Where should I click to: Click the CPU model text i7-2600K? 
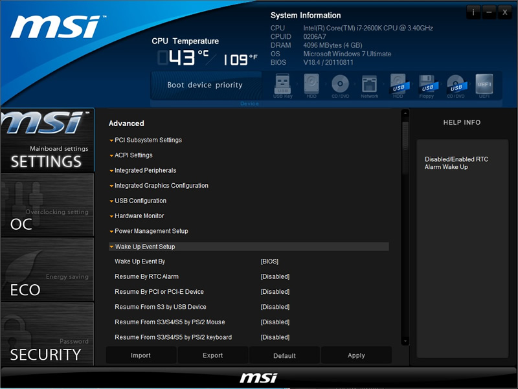[368, 28]
